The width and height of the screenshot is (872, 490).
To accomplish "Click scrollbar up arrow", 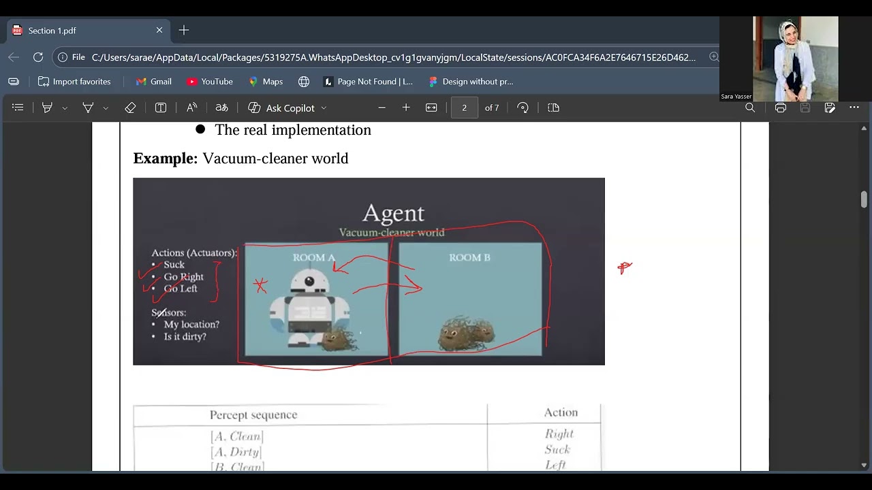I will click(x=865, y=128).
